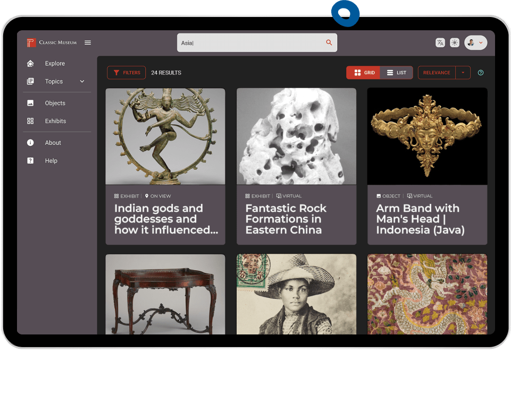511x404 pixels.
Task: Toggle the light/dark theme sun icon
Action: pyautogui.click(x=455, y=43)
